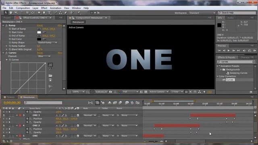Open a saved curve file icon
The height and width of the screenshot is (145, 258).
(x=50, y=76)
